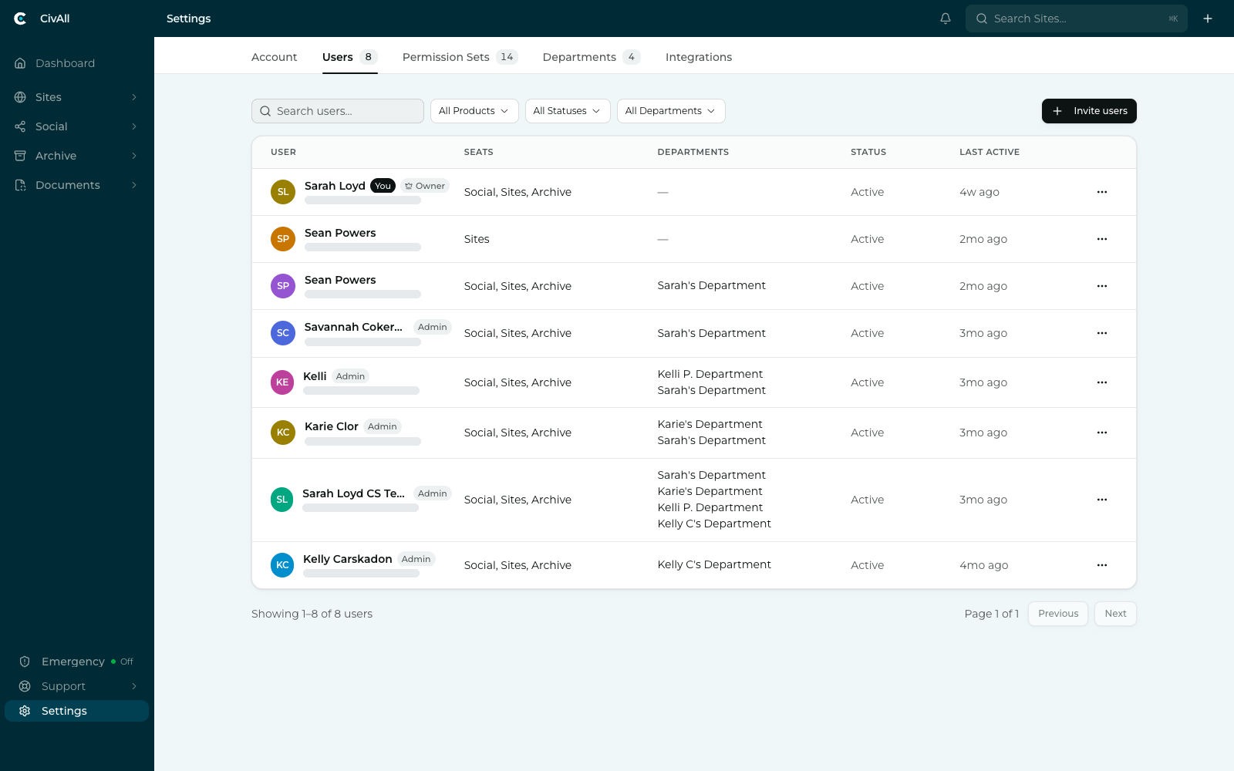Go to the Departments tab
1234x771 pixels.
pyautogui.click(x=592, y=57)
